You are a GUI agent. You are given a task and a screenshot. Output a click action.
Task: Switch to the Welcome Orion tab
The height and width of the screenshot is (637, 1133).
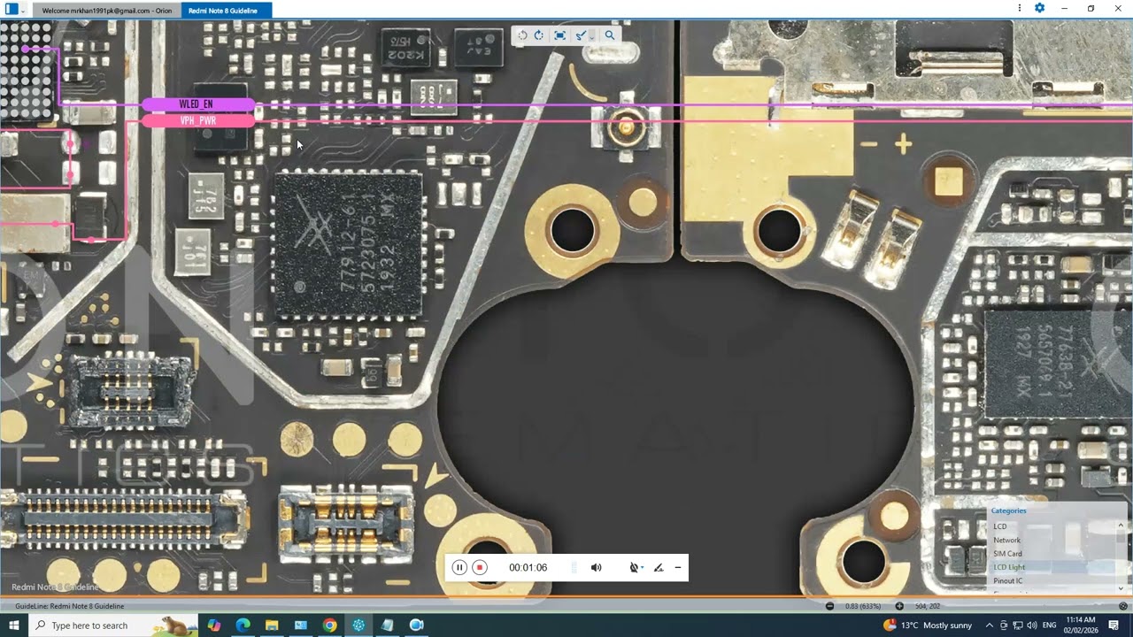107,11
